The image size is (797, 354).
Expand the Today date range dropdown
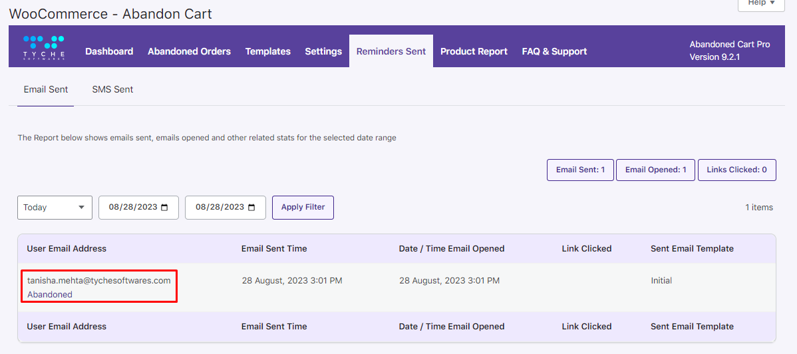point(55,208)
